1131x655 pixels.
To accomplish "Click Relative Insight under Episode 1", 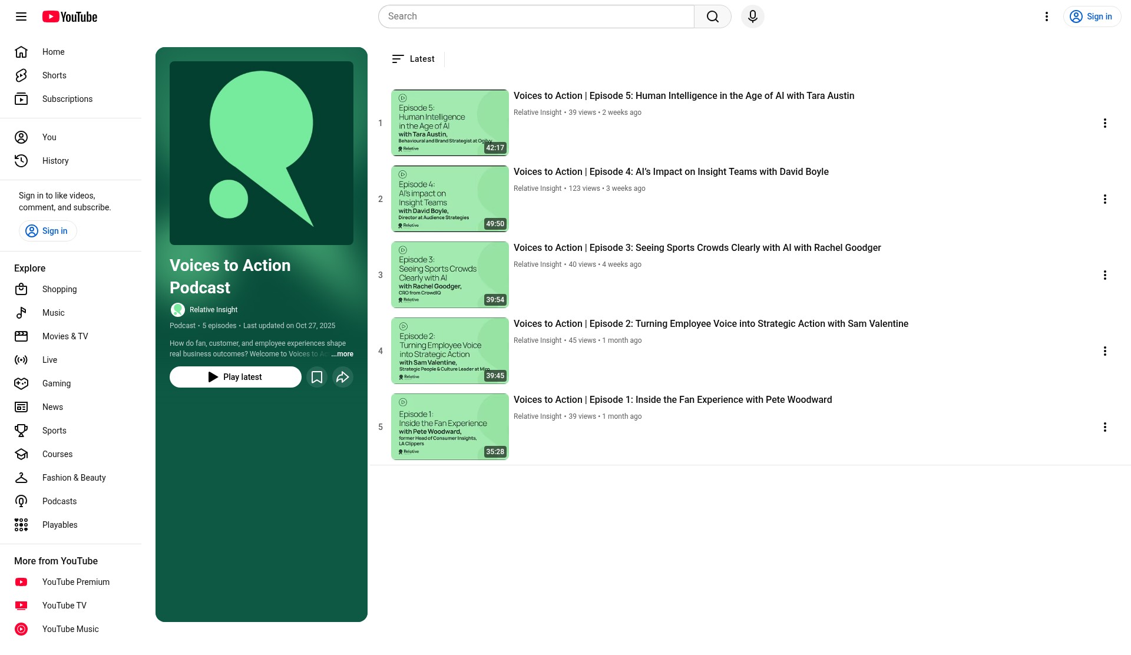I will (537, 416).
